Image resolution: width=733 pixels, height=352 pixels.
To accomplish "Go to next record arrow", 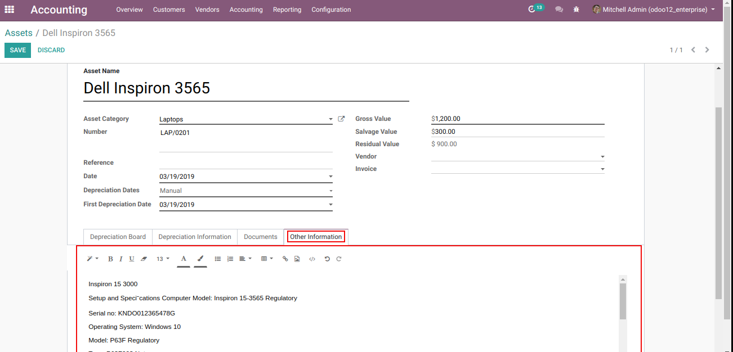I will pyautogui.click(x=707, y=50).
